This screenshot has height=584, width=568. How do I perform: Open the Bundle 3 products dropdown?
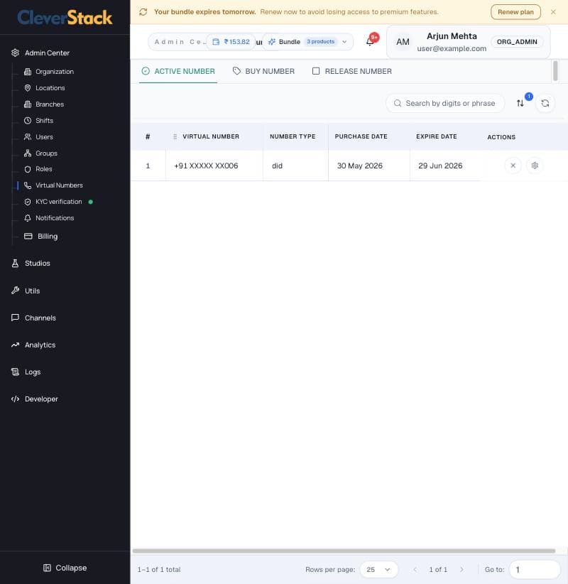(307, 42)
